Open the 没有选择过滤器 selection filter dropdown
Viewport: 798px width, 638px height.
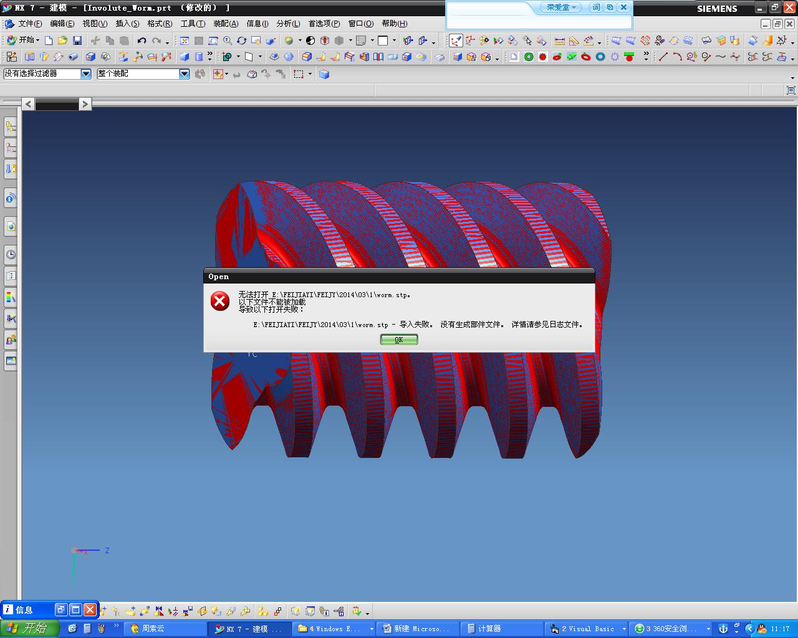click(86, 74)
